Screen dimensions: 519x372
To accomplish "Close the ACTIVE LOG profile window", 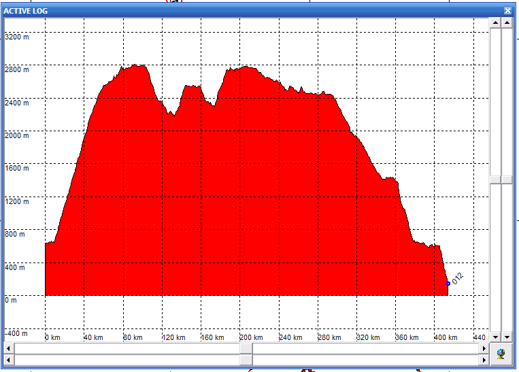I will coord(507,10).
